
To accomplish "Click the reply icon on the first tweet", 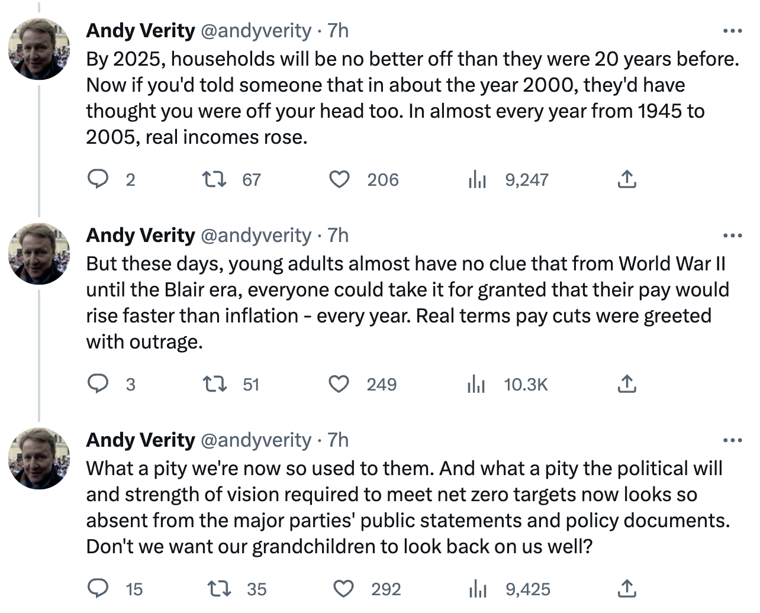I will tap(99, 179).
